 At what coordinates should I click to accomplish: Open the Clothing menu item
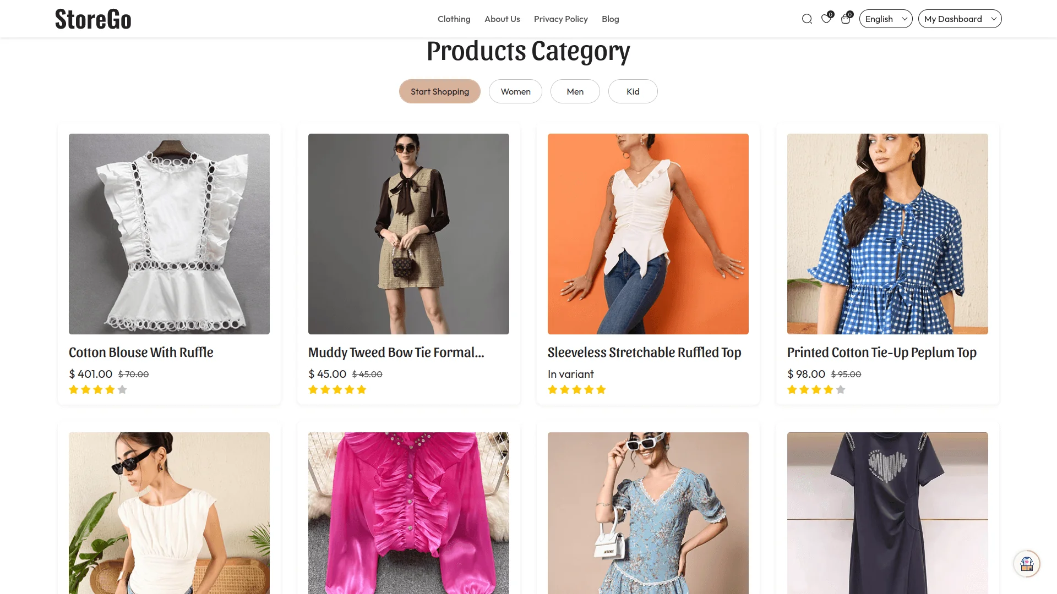pos(454,19)
